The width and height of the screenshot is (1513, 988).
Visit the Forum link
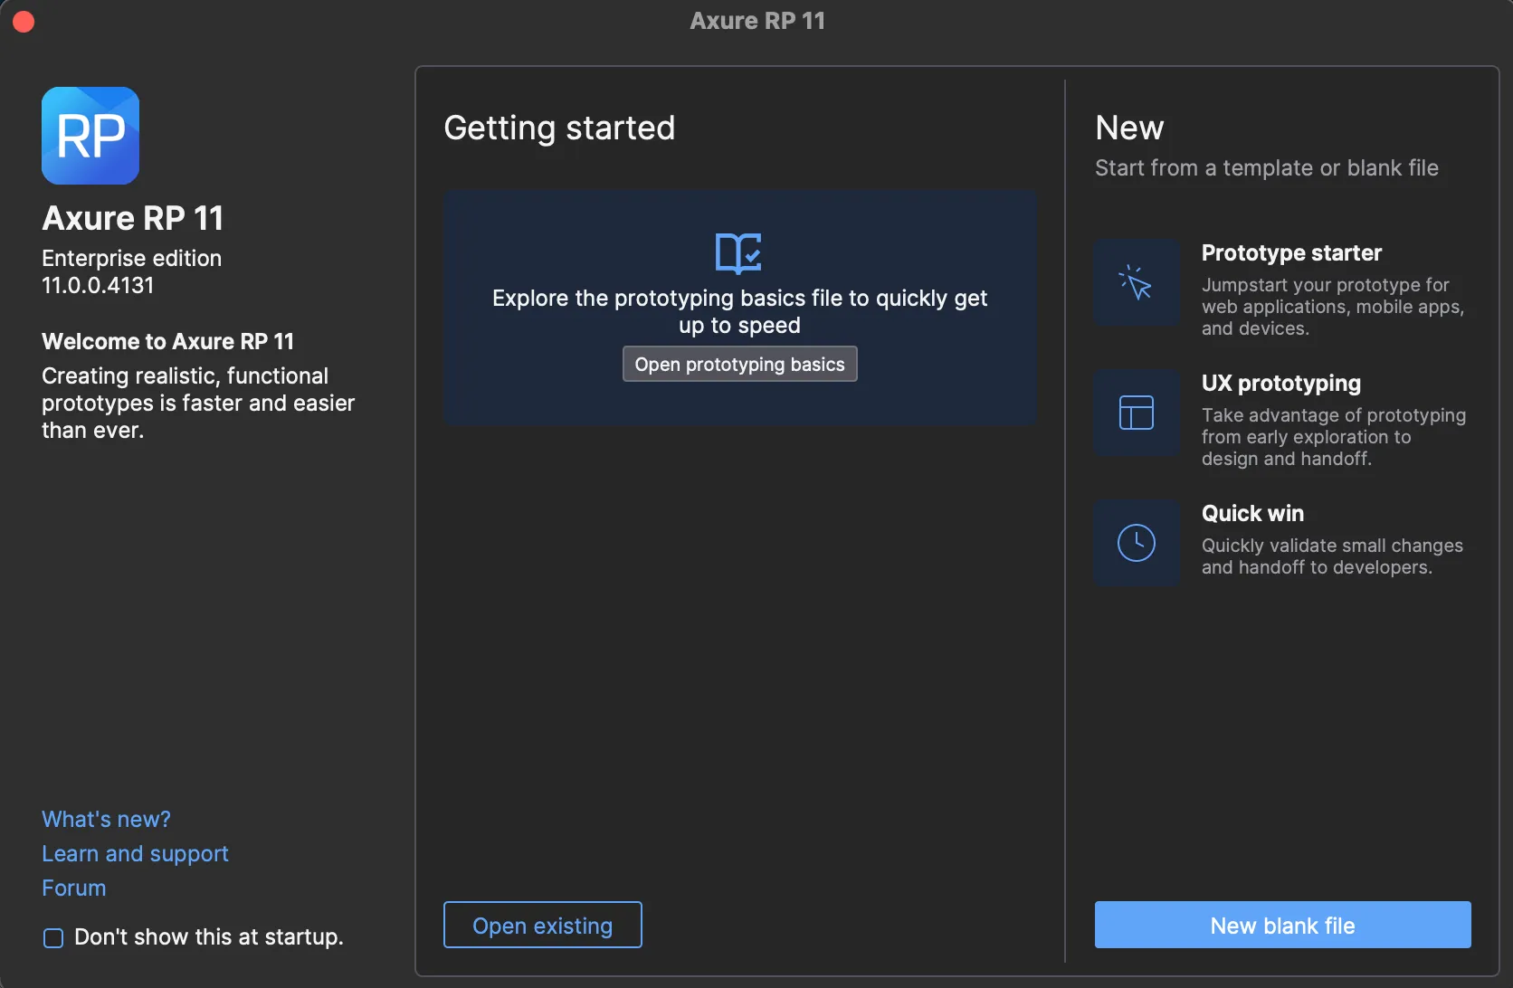click(74, 888)
